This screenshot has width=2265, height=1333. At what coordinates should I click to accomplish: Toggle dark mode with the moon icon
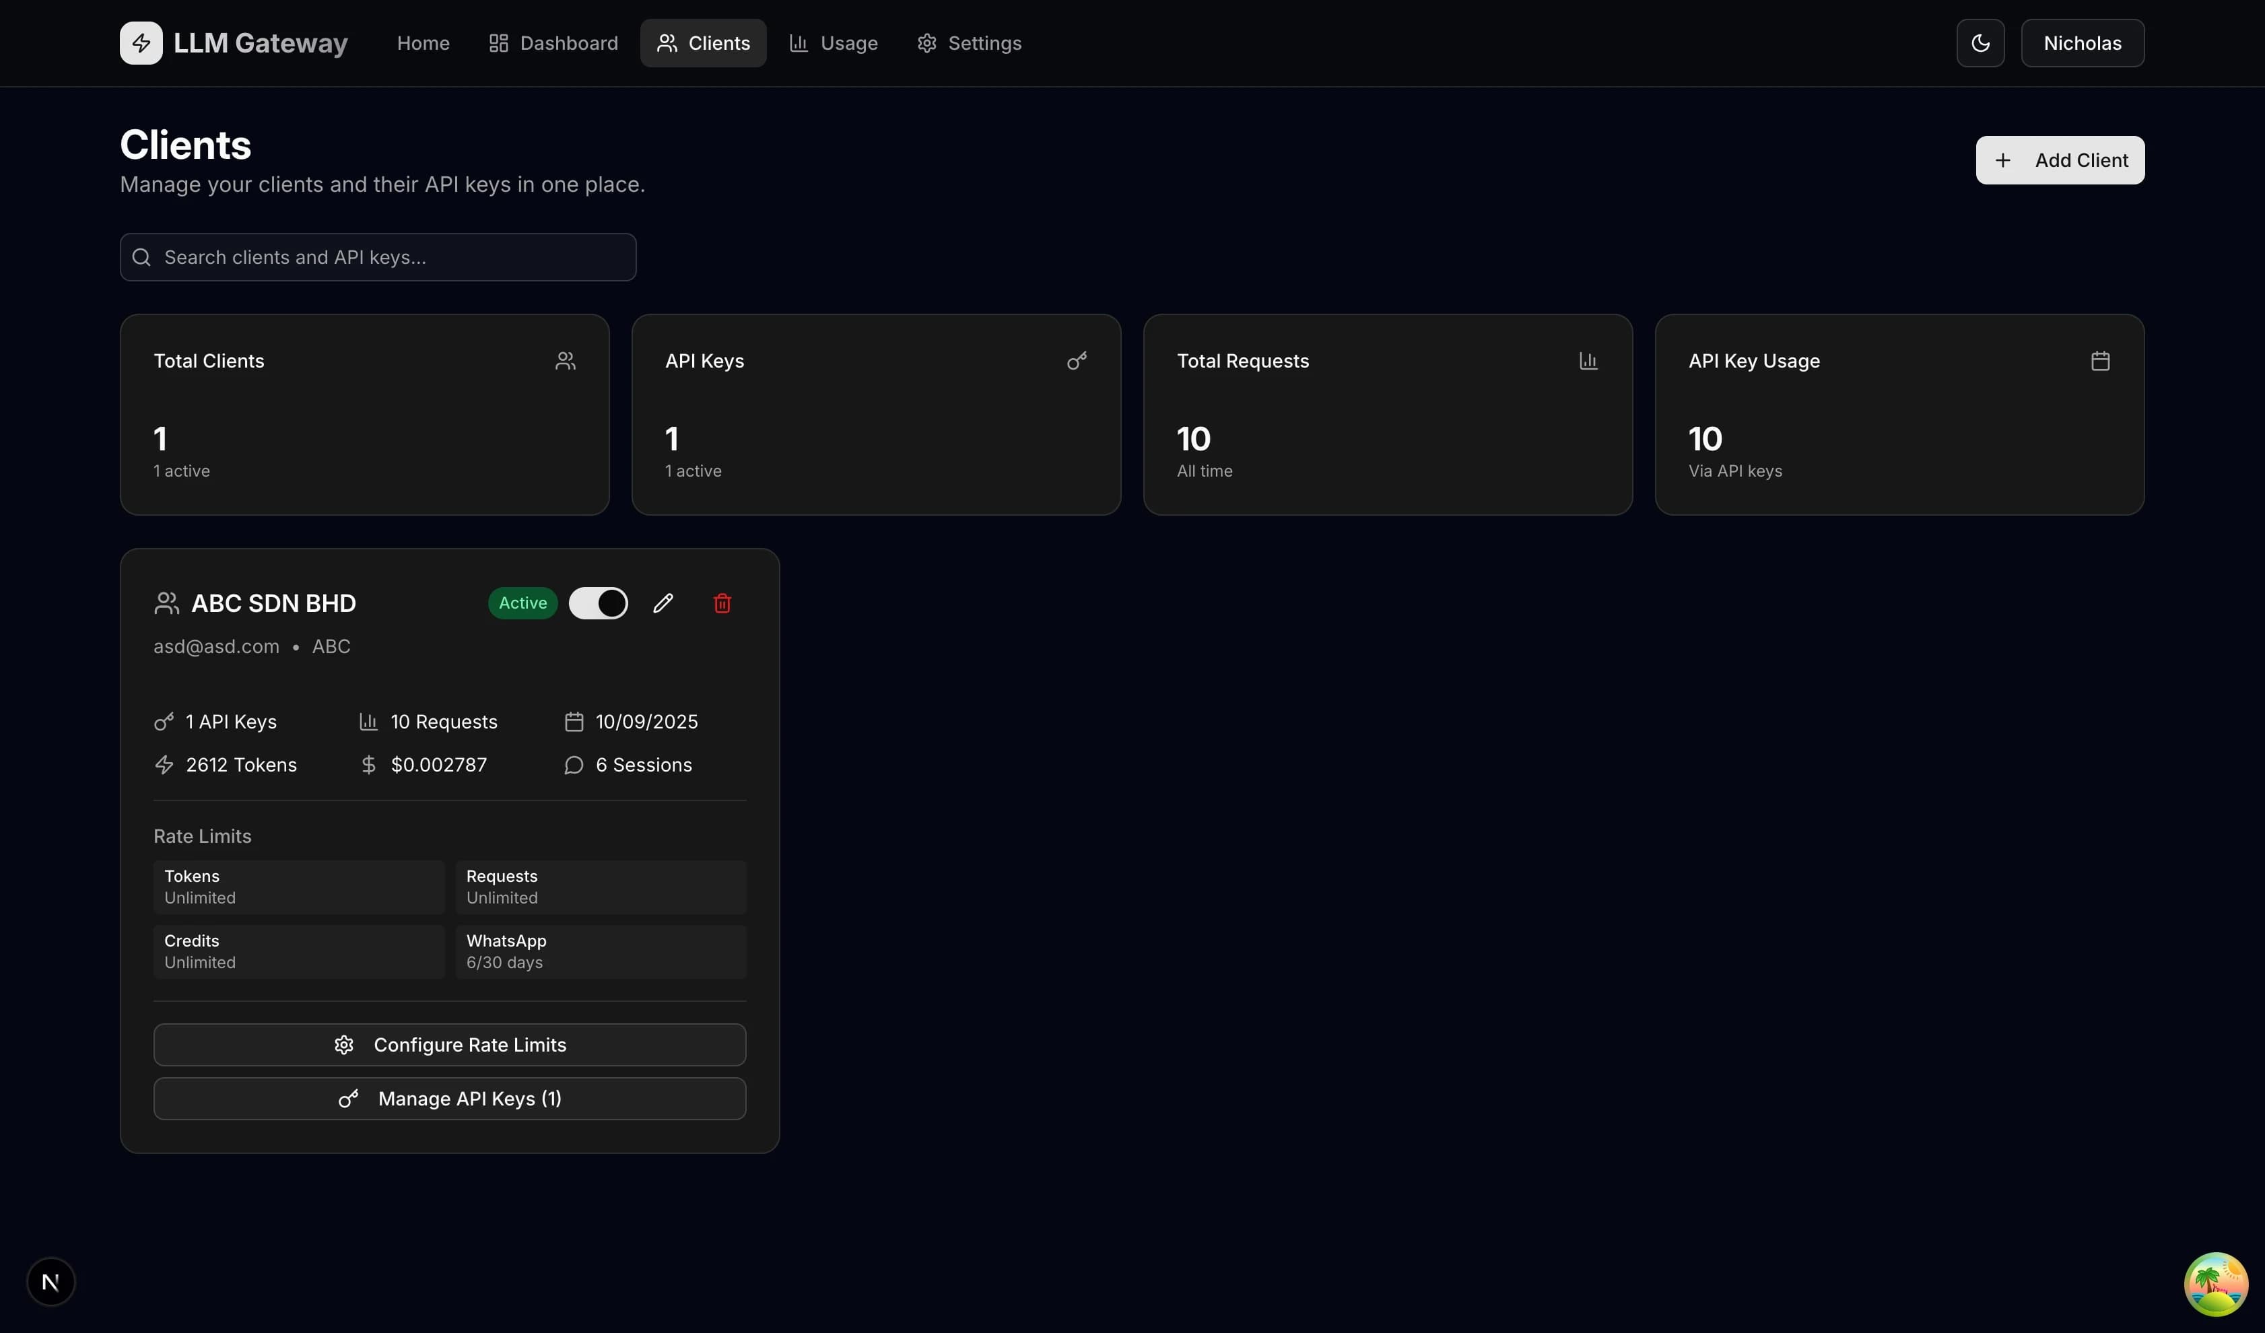[x=1980, y=42]
